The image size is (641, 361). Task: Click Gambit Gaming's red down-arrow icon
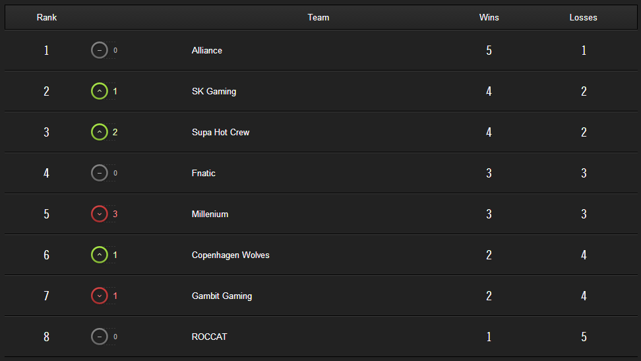tap(100, 296)
